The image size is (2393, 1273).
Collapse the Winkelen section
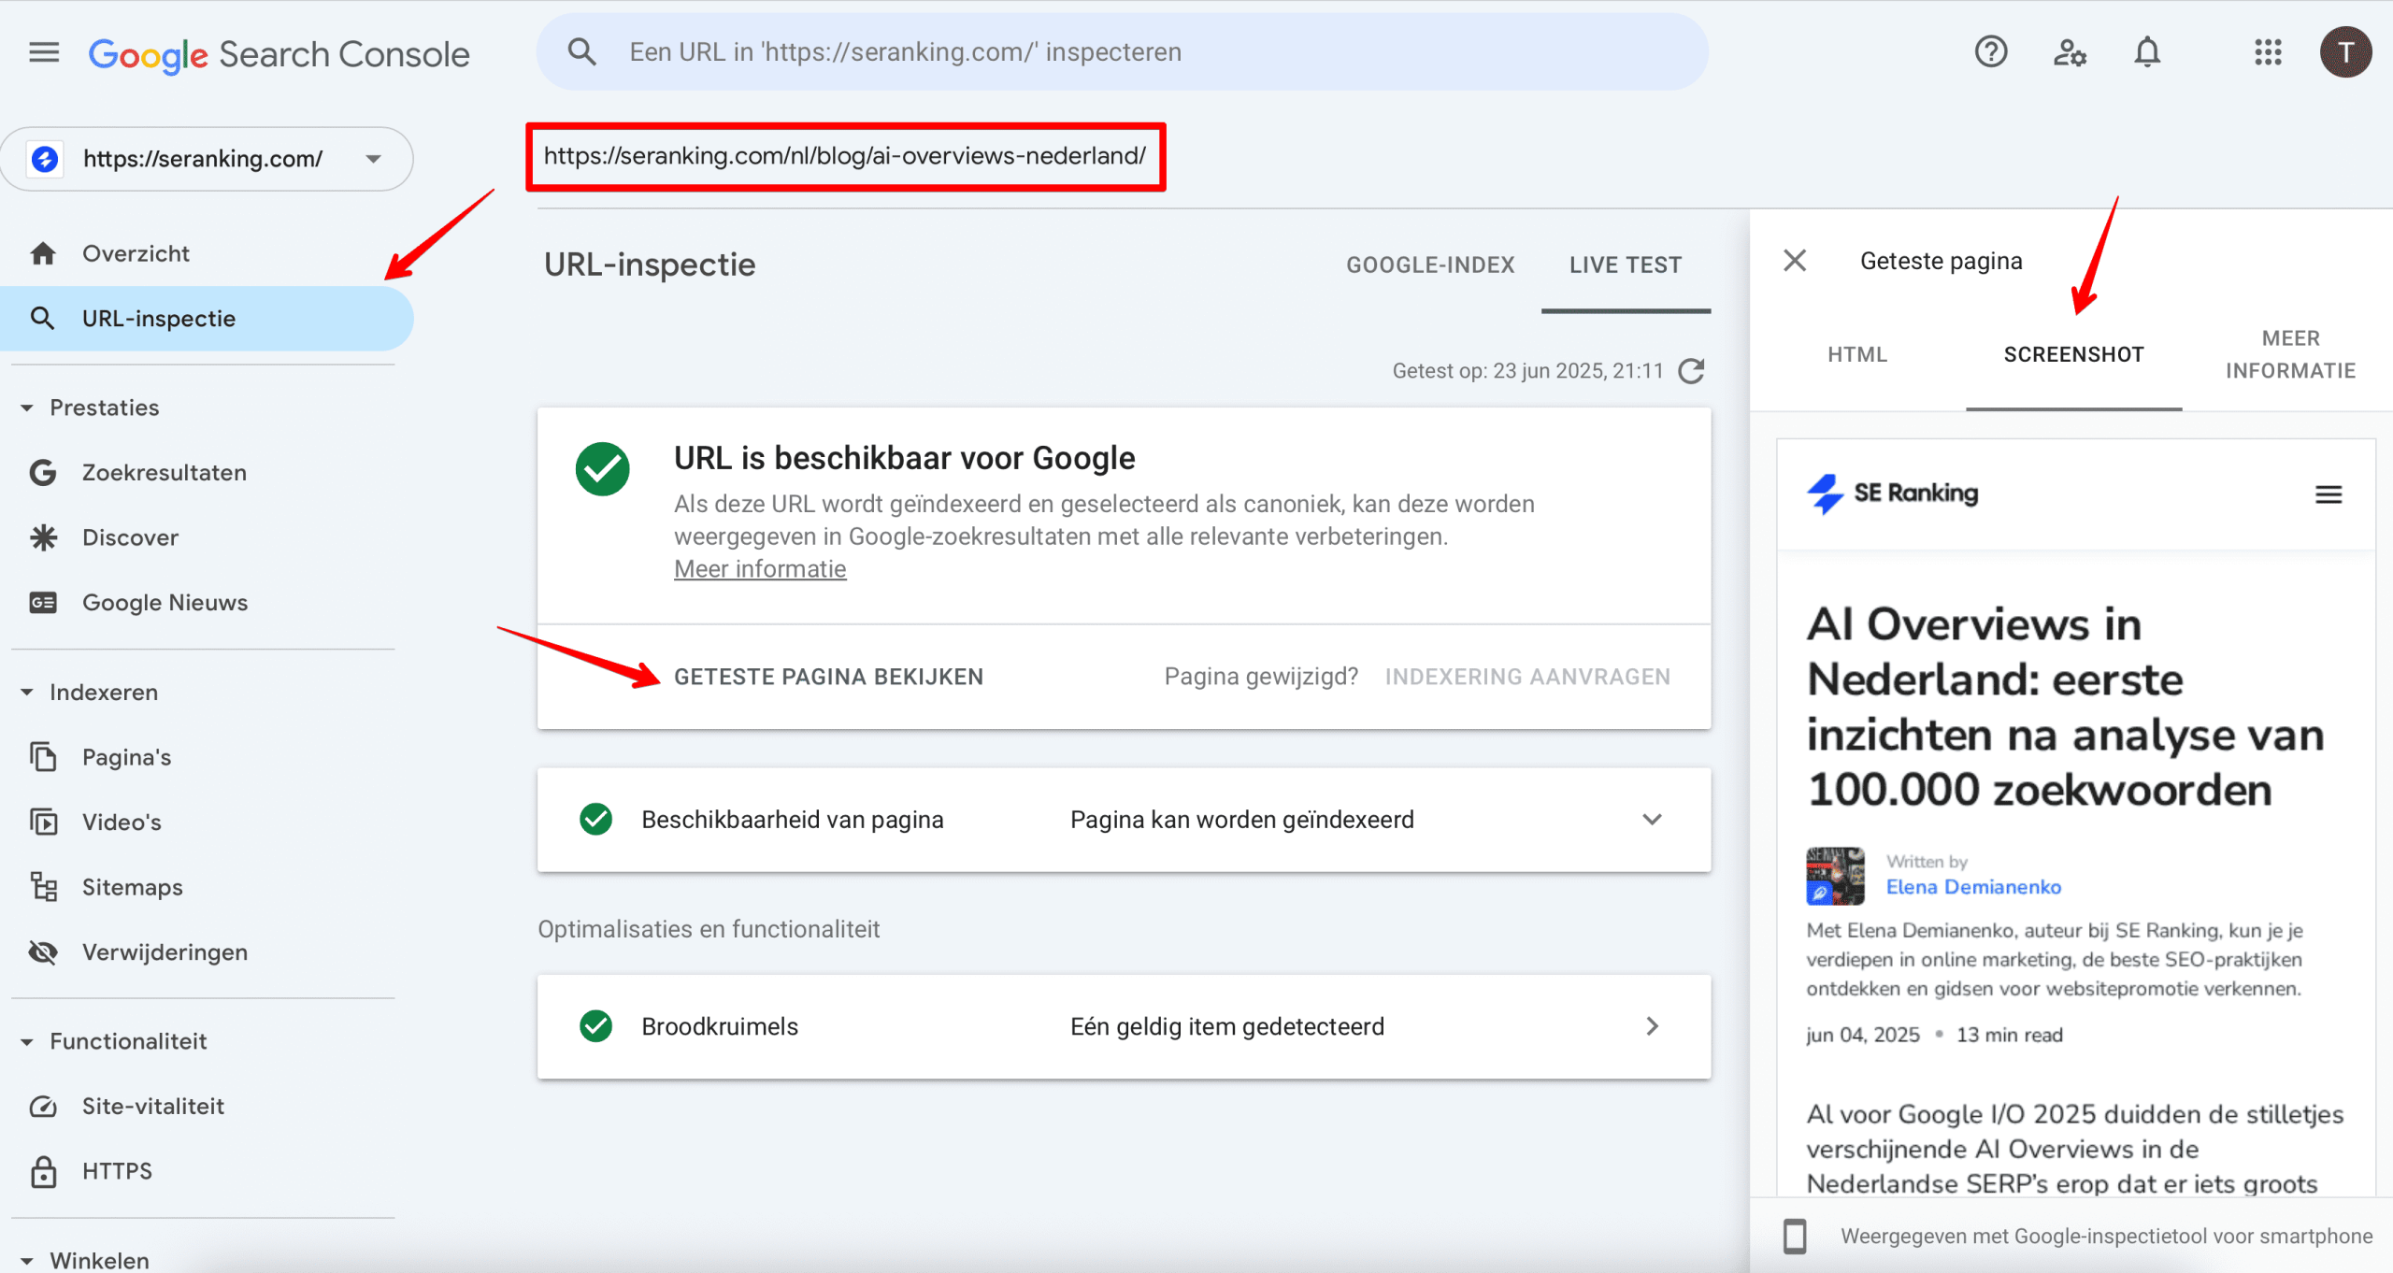[x=27, y=1261]
